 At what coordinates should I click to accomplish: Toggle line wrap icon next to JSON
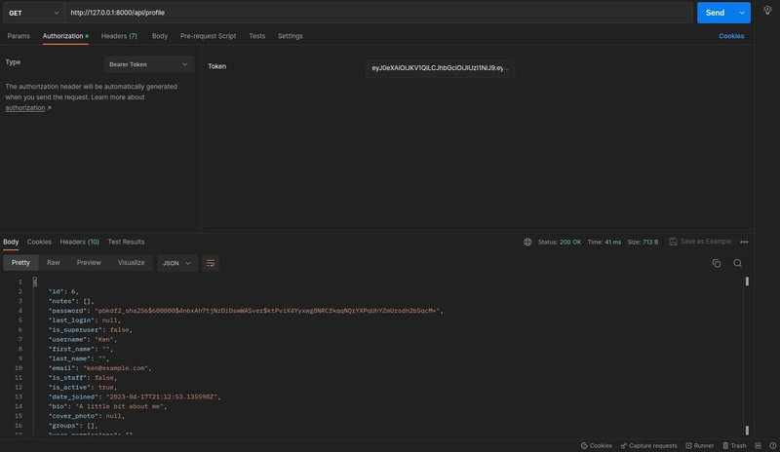[x=211, y=263]
